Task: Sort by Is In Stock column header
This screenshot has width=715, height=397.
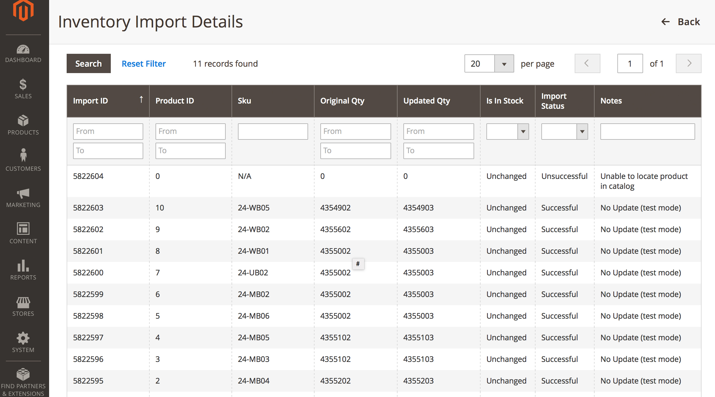Action: 508,101
